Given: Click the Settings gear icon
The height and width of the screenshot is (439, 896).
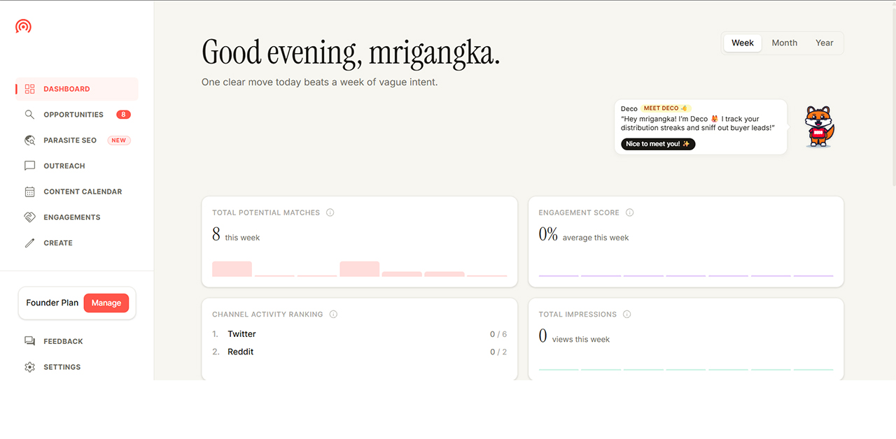Looking at the screenshot, I should coord(29,367).
